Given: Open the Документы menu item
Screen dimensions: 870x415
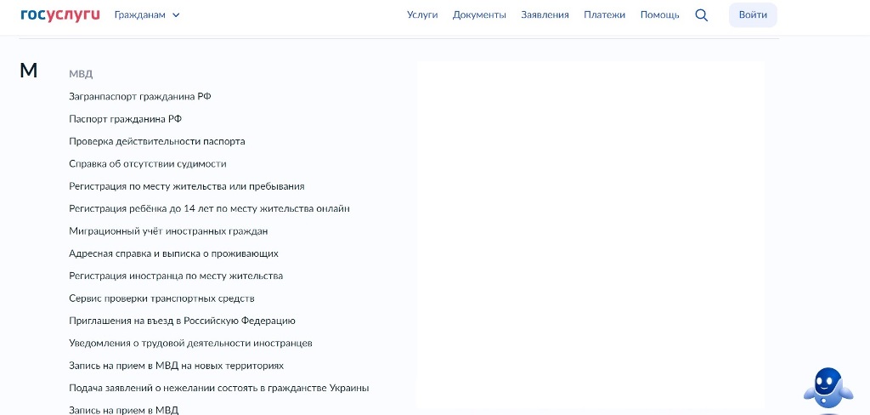Looking at the screenshot, I should [479, 14].
